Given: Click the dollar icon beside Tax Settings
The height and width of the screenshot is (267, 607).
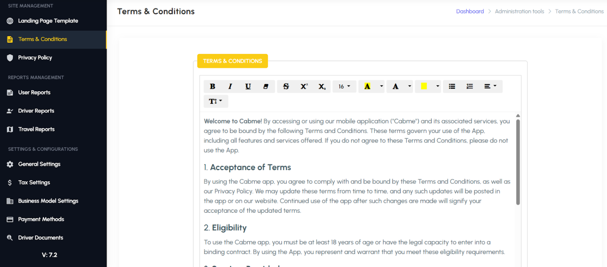Looking at the screenshot, I should click(x=10, y=182).
